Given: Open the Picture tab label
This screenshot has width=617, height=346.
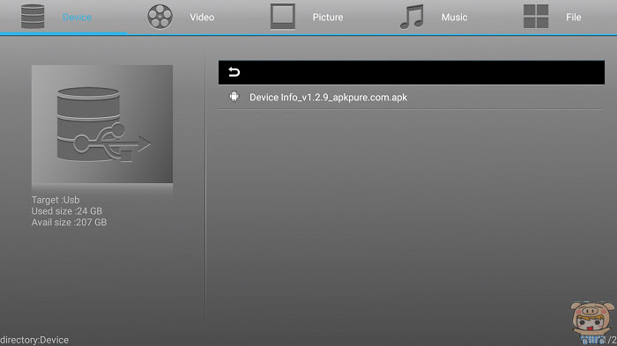Looking at the screenshot, I should coord(328,18).
